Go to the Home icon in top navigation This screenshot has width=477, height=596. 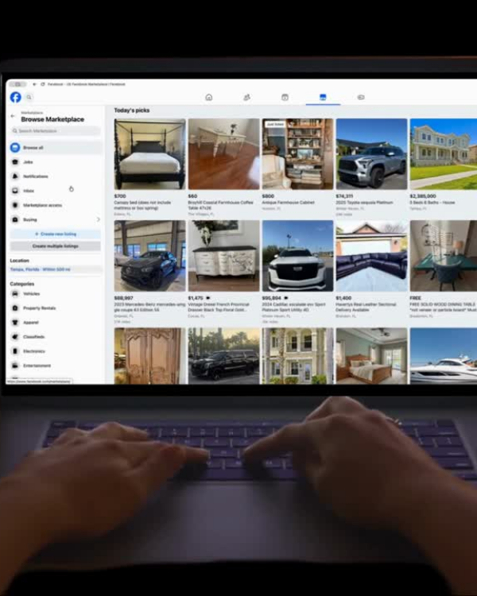(x=209, y=97)
